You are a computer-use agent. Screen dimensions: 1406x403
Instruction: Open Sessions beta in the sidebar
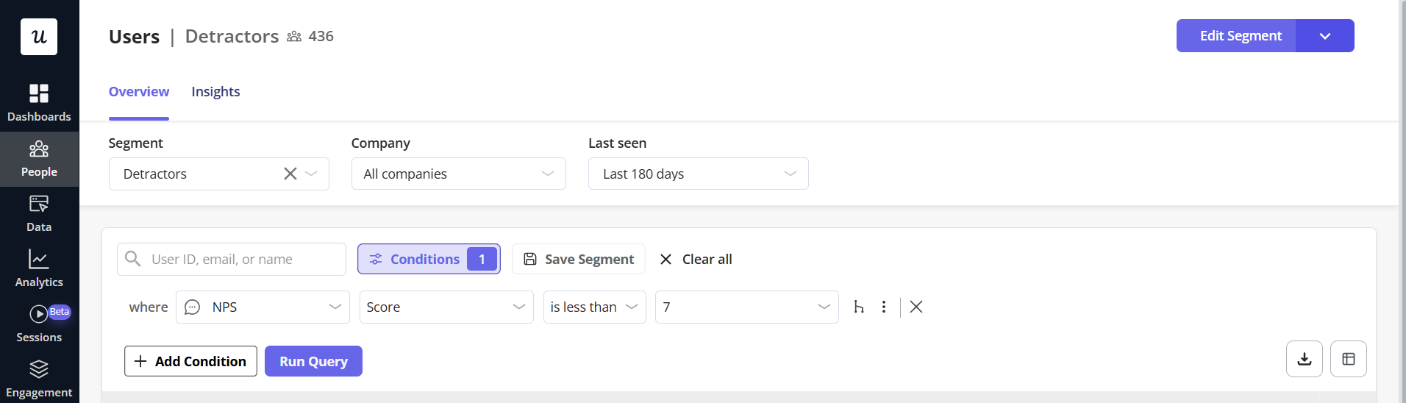39,324
